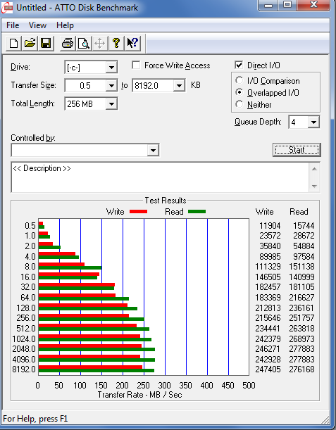The image size is (336, 430).
Task: Expand the Drive dropdown list
Action: point(111,68)
